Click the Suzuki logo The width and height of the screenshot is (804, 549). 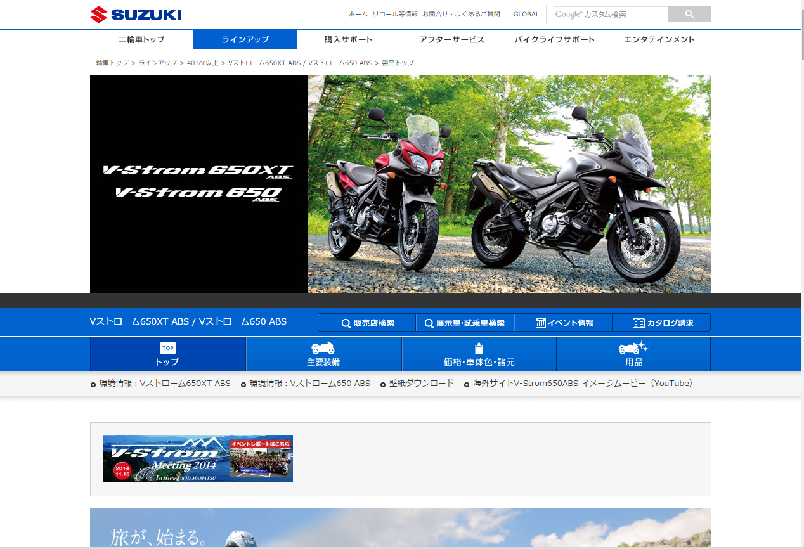136,14
